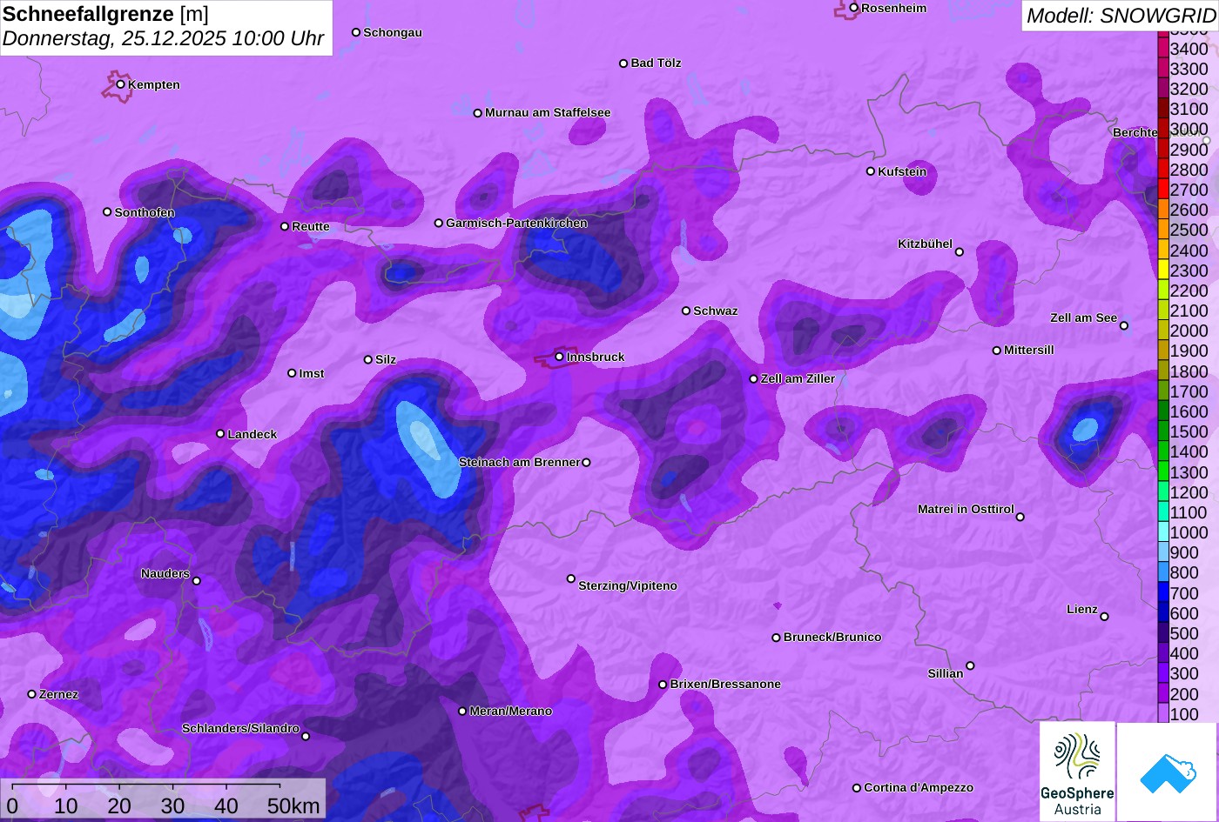Click the Nauders marker circle

197,580
